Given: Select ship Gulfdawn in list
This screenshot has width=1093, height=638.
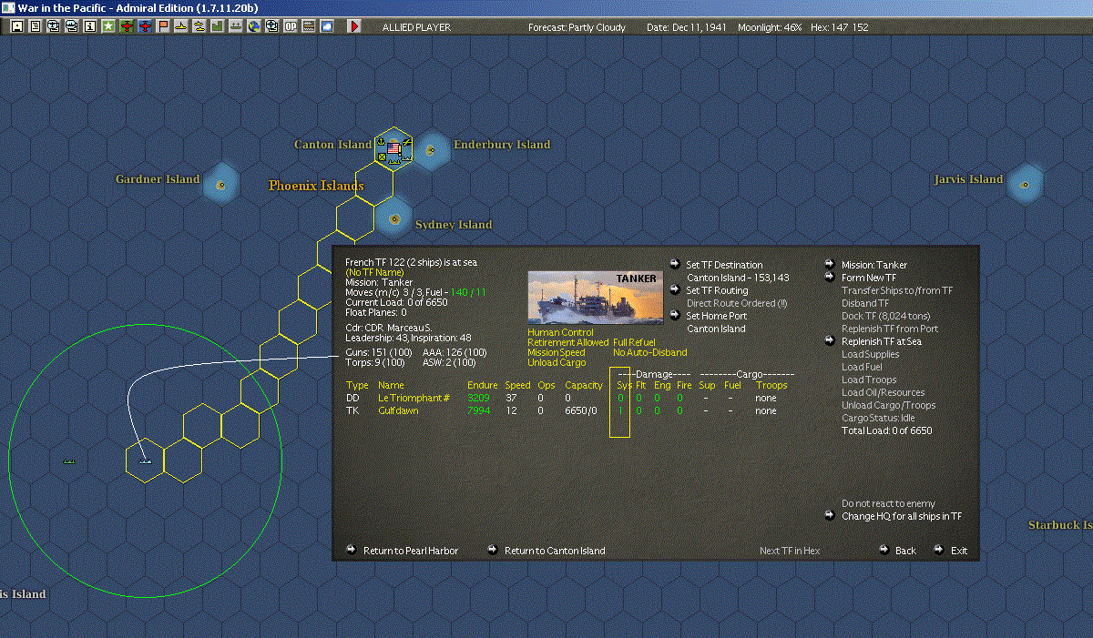Looking at the screenshot, I should (x=399, y=410).
